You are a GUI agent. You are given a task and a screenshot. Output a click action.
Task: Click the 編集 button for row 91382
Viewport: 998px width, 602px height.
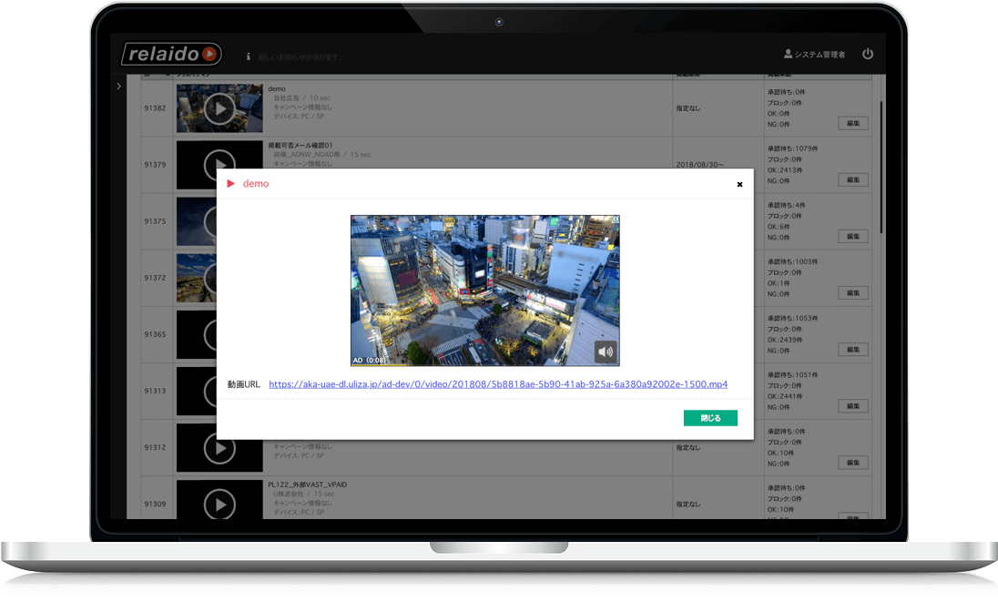point(852,124)
